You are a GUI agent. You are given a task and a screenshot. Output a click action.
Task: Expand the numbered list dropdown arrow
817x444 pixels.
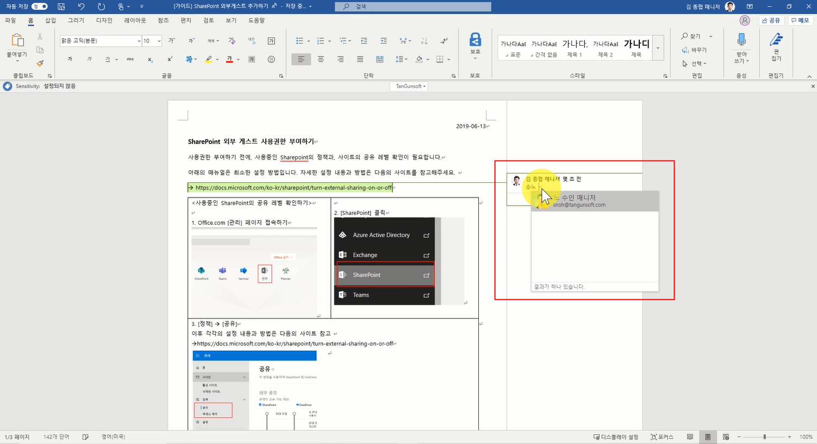329,41
